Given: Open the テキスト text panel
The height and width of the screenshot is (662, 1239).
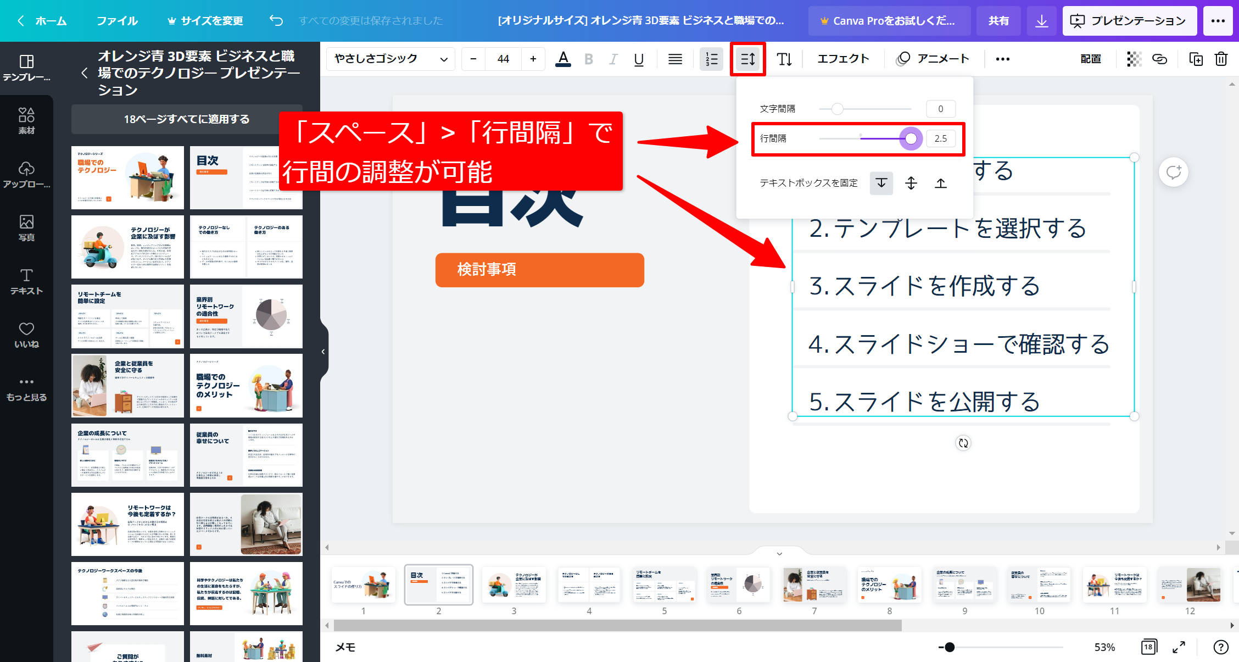Looking at the screenshot, I should click(26, 281).
